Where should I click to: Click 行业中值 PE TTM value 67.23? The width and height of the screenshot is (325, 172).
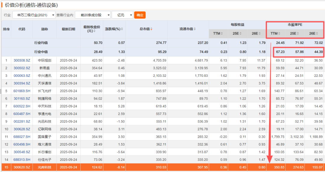pos(280,52)
